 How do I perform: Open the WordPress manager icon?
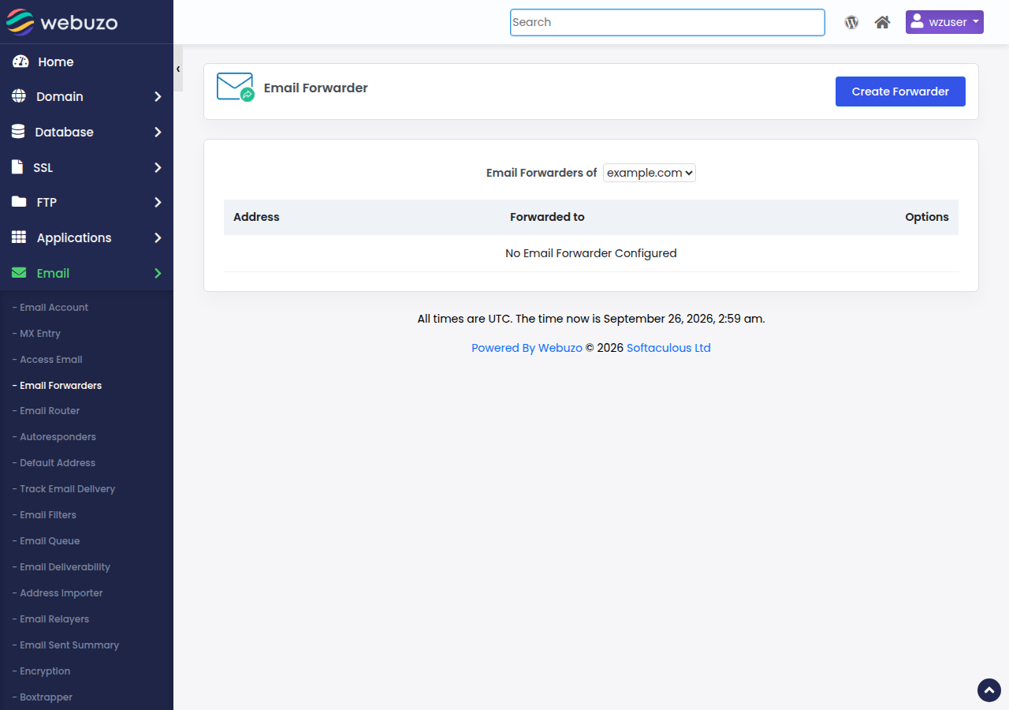coord(851,22)
